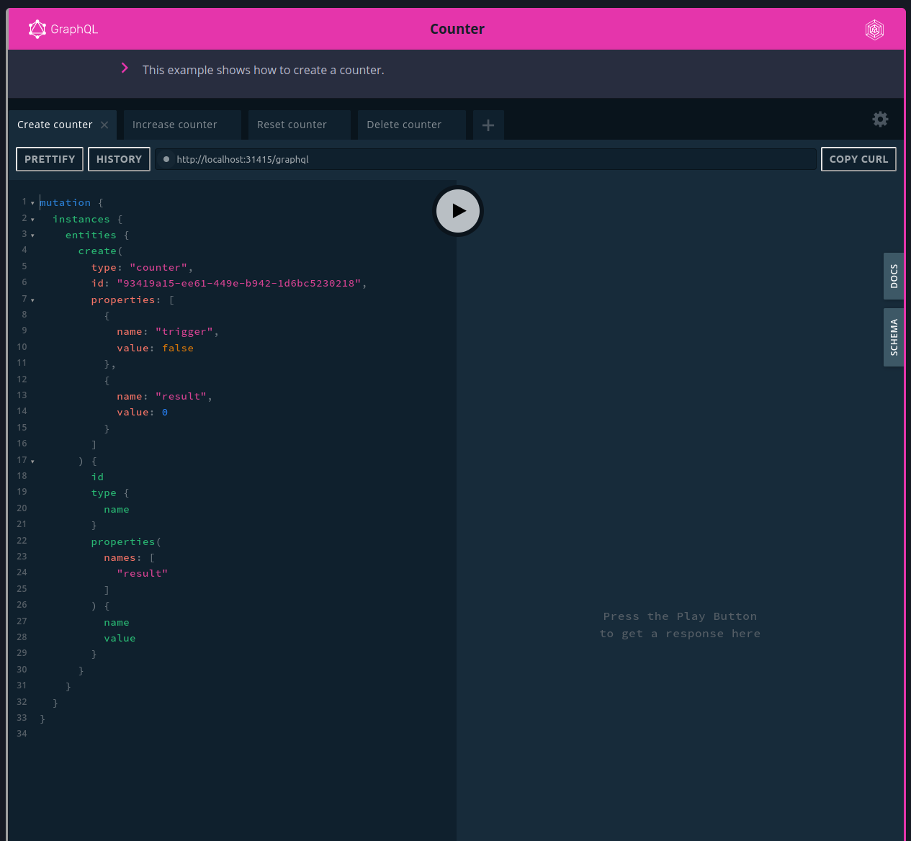Click the COPY CURL button
Viewport: 911px width, 841px height.
[x=858, y=159]
